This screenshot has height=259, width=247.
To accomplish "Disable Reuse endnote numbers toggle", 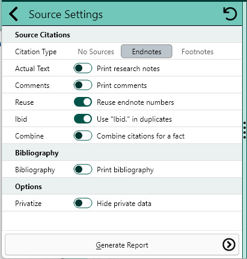I will click(83, 102).
